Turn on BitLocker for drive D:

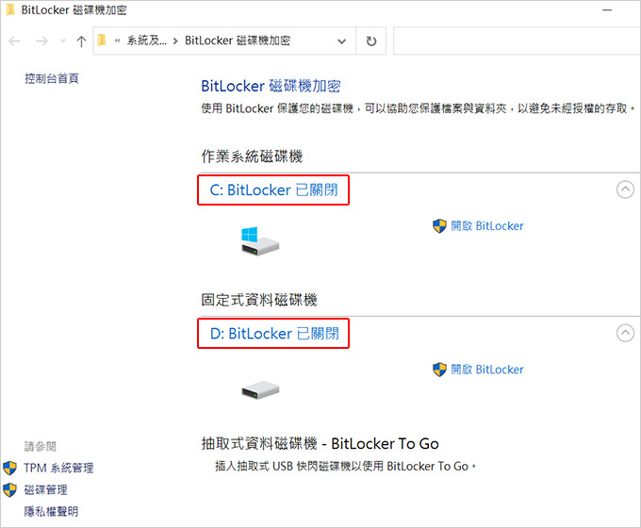(x=487, y=370)
